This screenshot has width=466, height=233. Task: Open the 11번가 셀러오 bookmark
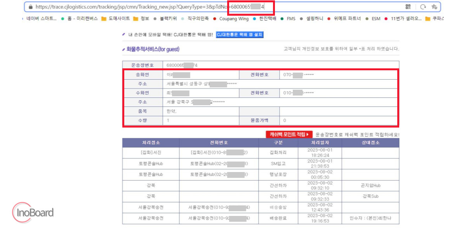403,18
